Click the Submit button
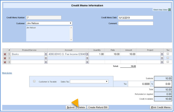Viewport: 174px width, 112px height. click(x=71, y=107)
